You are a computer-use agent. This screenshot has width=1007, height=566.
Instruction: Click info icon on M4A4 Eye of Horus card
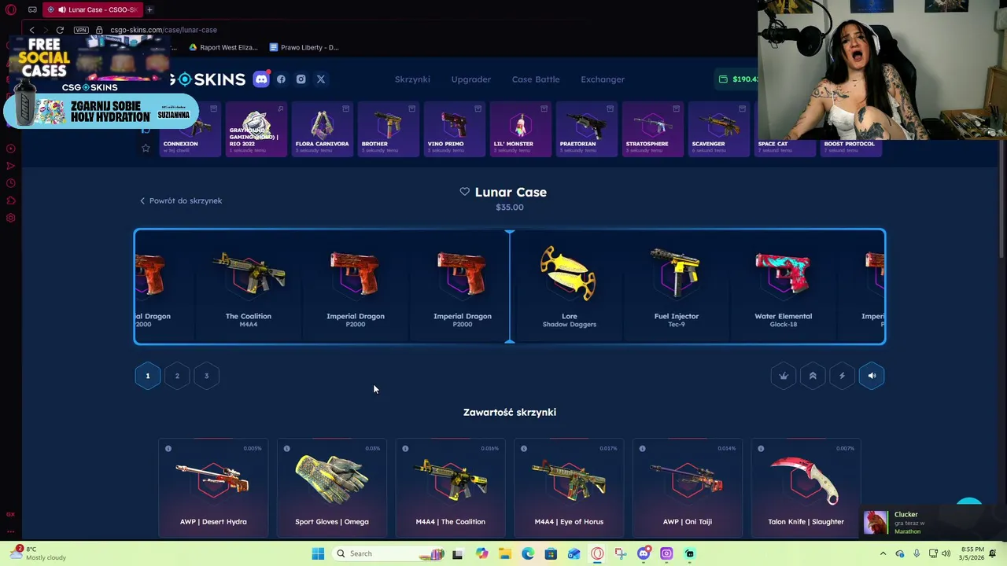click(524, 448)
